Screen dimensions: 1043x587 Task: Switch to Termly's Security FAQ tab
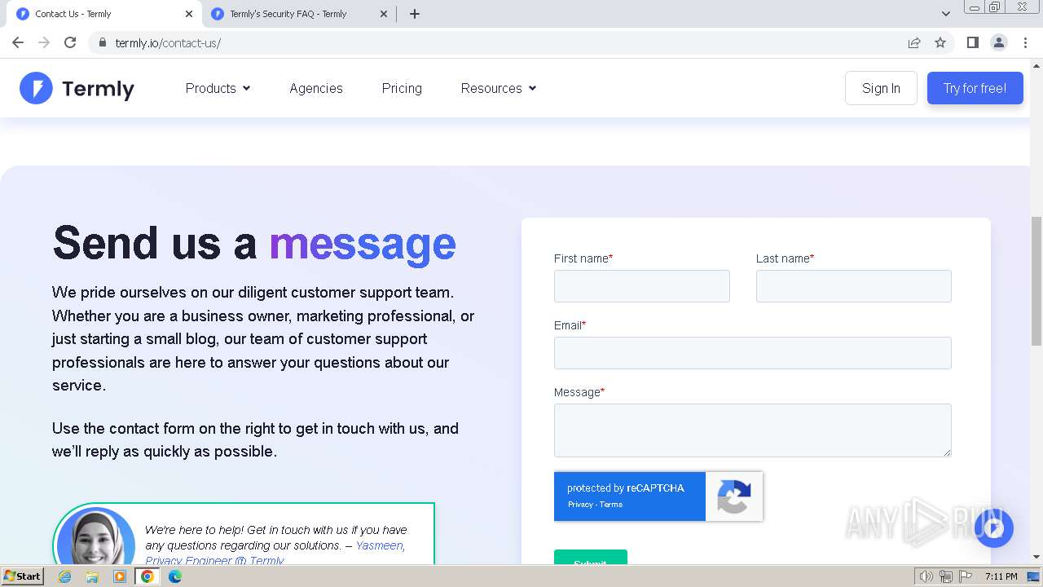click(298, 14)
